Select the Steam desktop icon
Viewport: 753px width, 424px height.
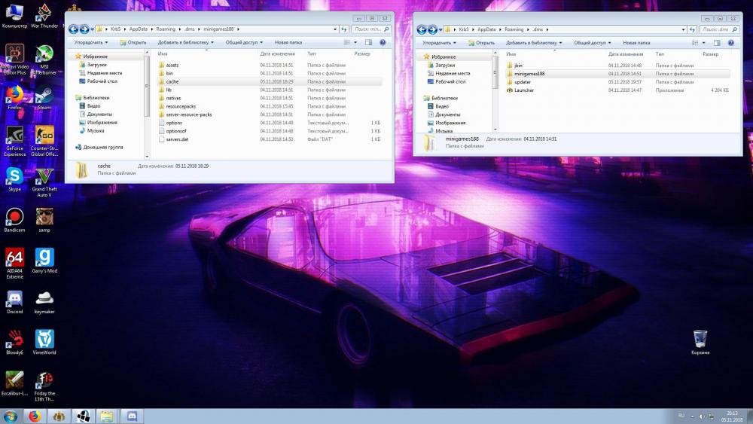point(44,96)
